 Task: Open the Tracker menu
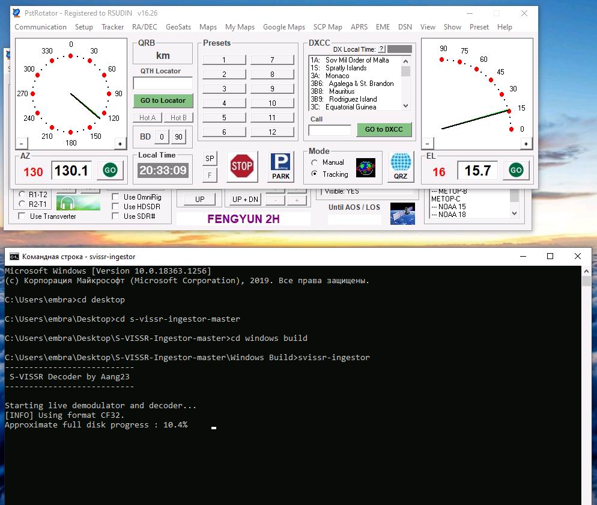click(x=113, y=27)
